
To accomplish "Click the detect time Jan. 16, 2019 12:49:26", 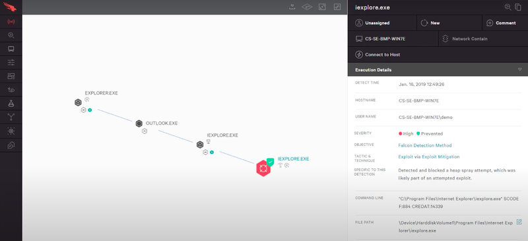I will [421, 85].
